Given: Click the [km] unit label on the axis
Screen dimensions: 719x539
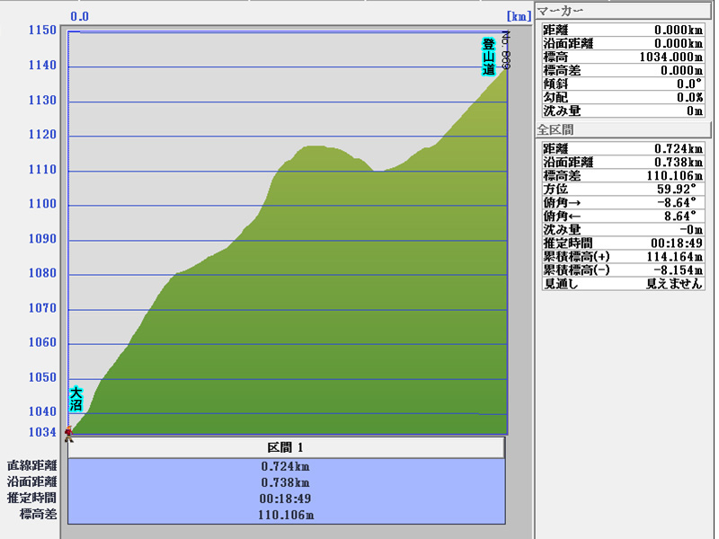Looking at the screenshot, I should click(x=519, y=16).
